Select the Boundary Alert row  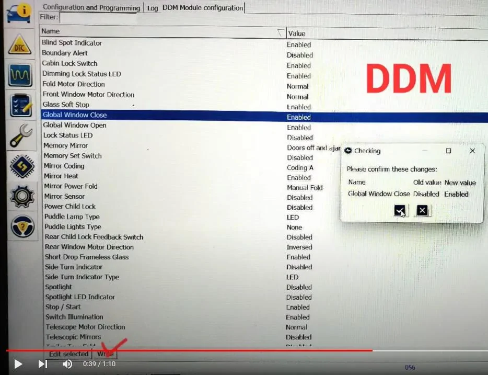click(x=264, y=53)
